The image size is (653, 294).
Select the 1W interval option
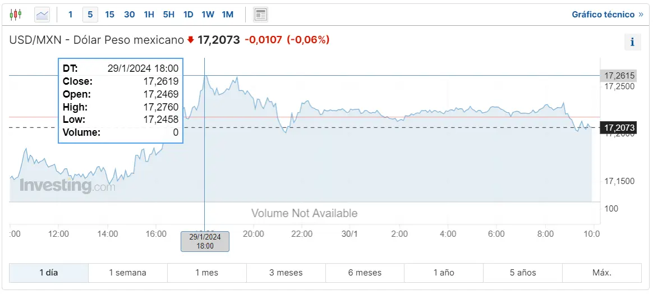pyautogui.click(x=208, y=15)
